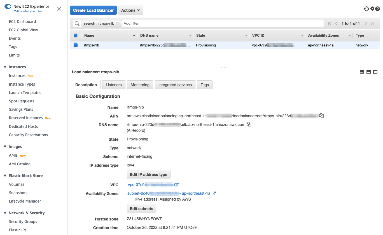383x235 pixels.
Task: Open the table settings gear icon
Action: click(x=372, y=9)
